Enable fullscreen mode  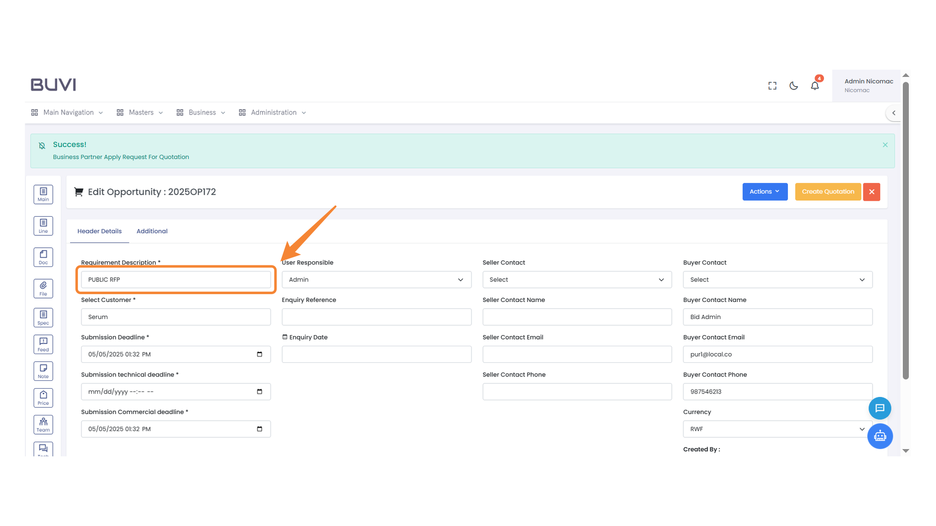point(772,85)
